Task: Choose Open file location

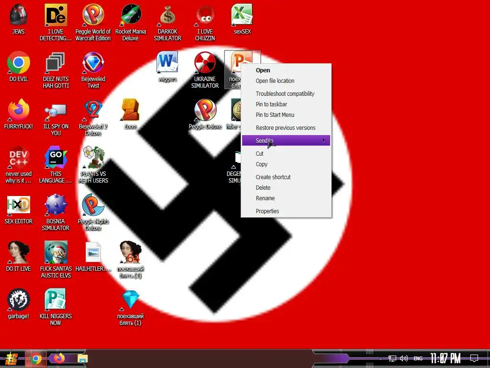Action: [286, 80]
